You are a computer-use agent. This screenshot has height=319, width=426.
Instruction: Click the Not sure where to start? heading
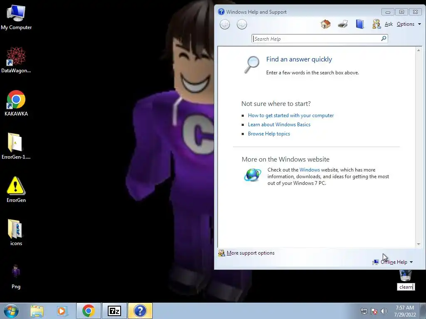tap(276, 103)
